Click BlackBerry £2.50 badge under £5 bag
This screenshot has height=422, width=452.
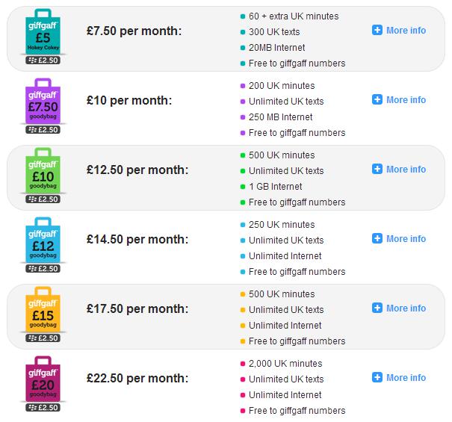tap(43, 60)
